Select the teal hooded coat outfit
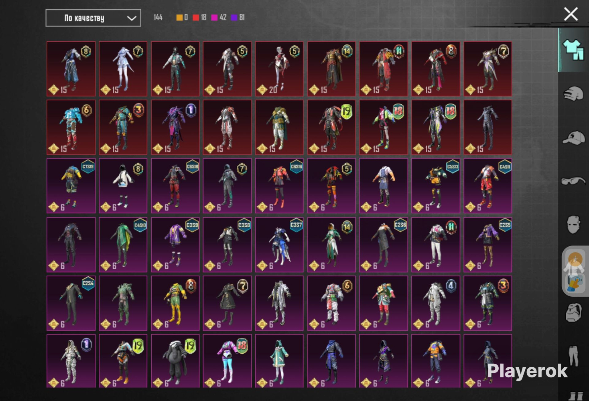The height and width of the screenshot is (401, 589). coord(279,361)
